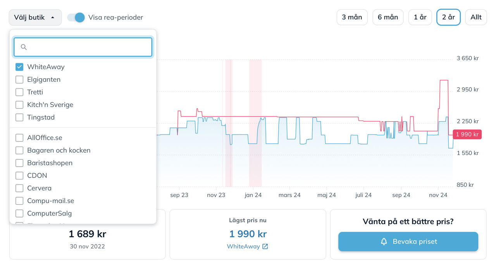Toggle the Visa rea-perioder switch
496x269 pixels.
[76, 17]
